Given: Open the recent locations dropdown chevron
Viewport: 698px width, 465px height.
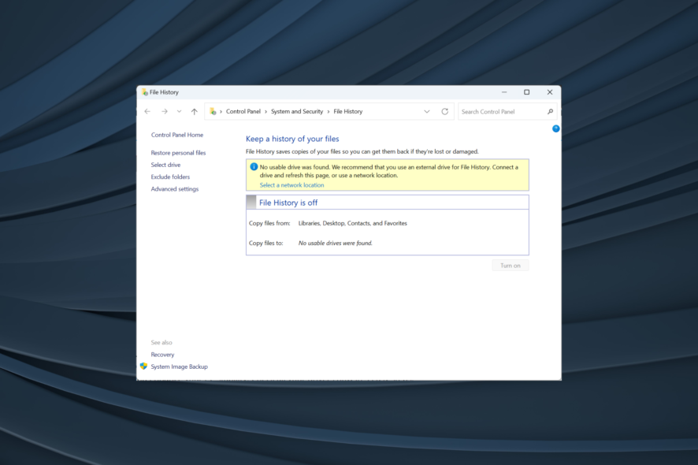Looking at the screenshot, I should pyautogui.click(x=179, y=111).
